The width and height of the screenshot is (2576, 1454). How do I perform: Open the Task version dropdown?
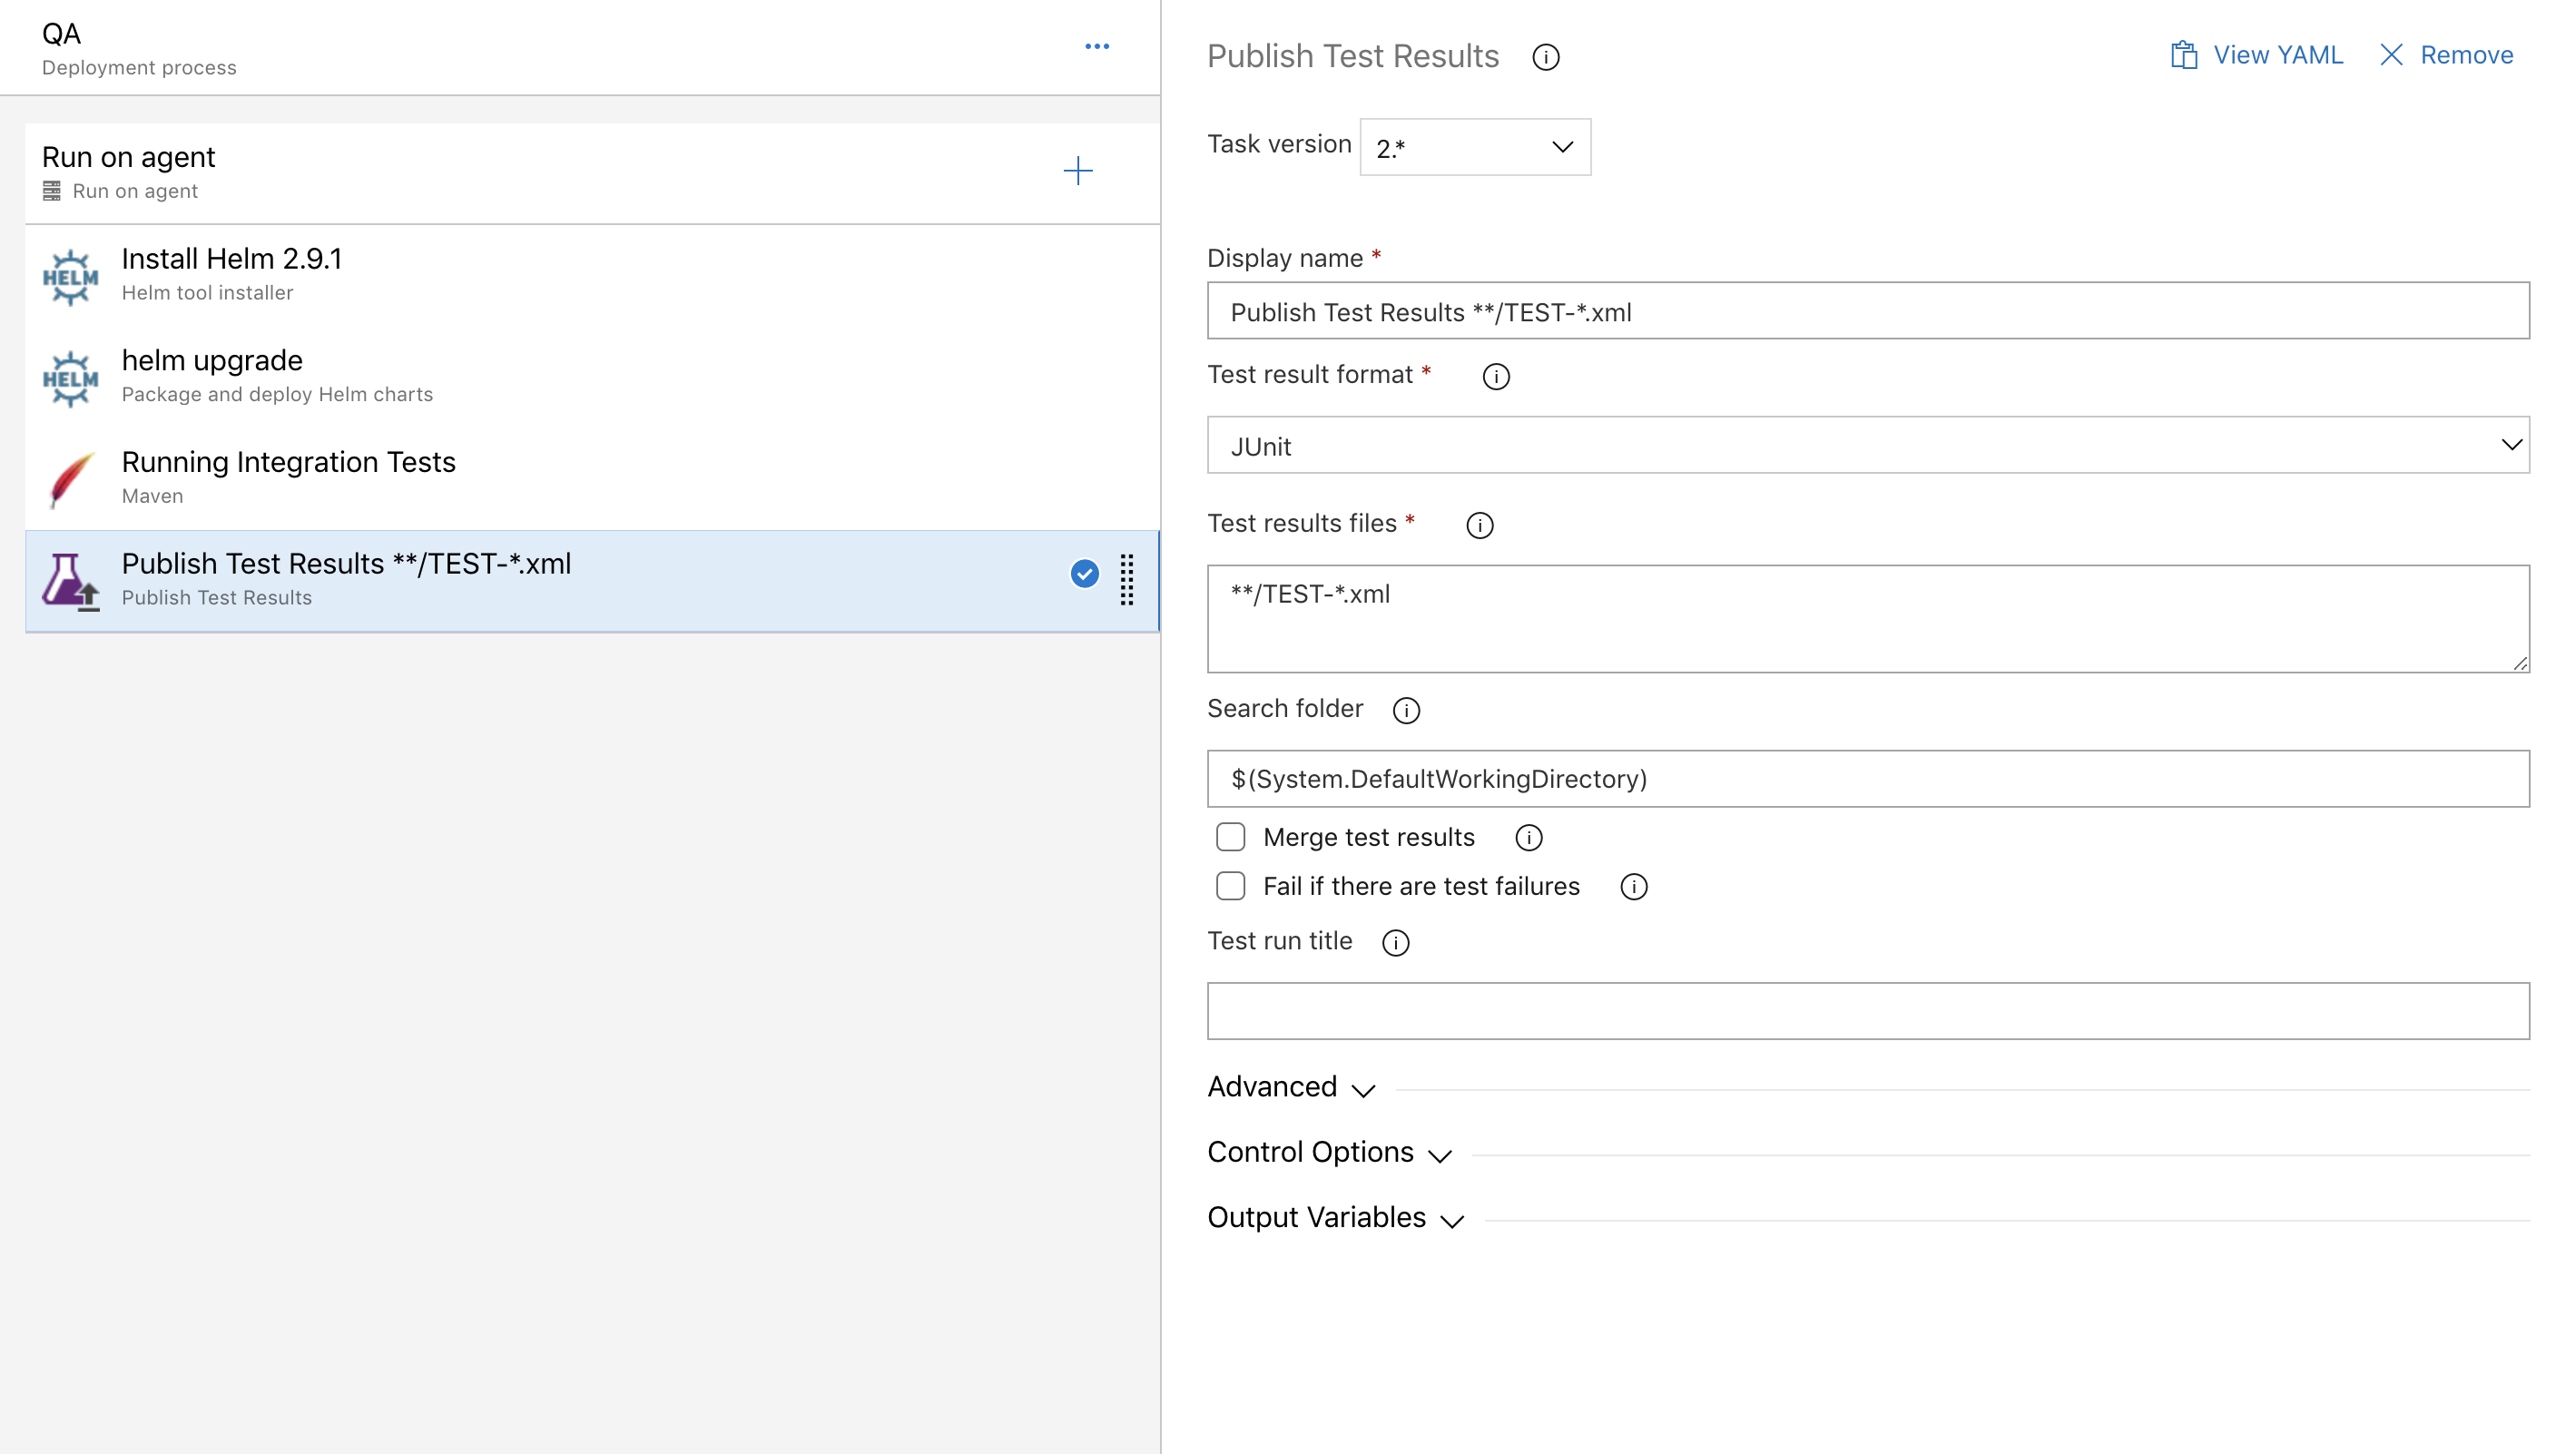click(1474, 147)
